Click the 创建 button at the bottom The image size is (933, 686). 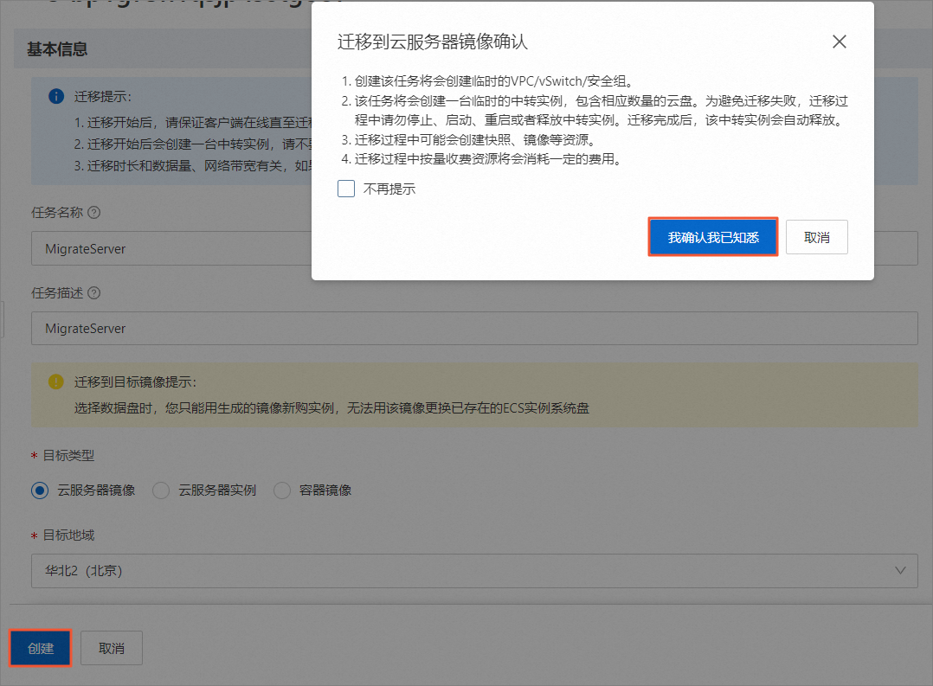pyautogui.click(x=41, y=648)
